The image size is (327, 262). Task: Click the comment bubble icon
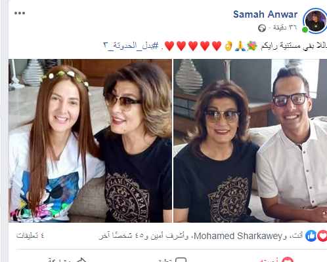[x=181, y=260]
